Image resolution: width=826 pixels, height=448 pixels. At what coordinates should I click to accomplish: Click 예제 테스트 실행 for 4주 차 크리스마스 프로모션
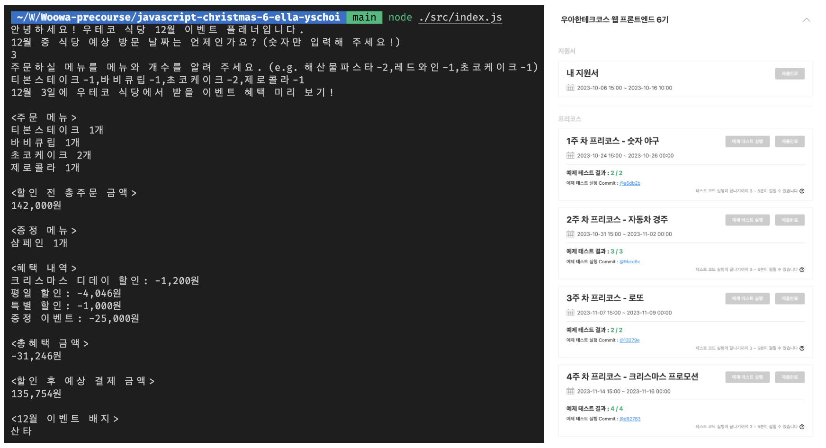point(747,377)
